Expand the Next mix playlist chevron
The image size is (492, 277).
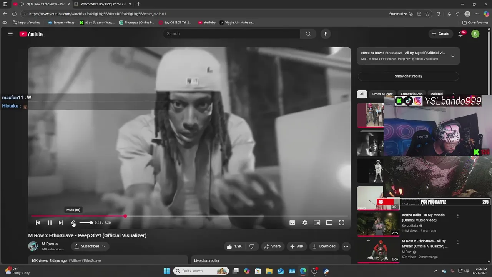click(x=453, y=56)
